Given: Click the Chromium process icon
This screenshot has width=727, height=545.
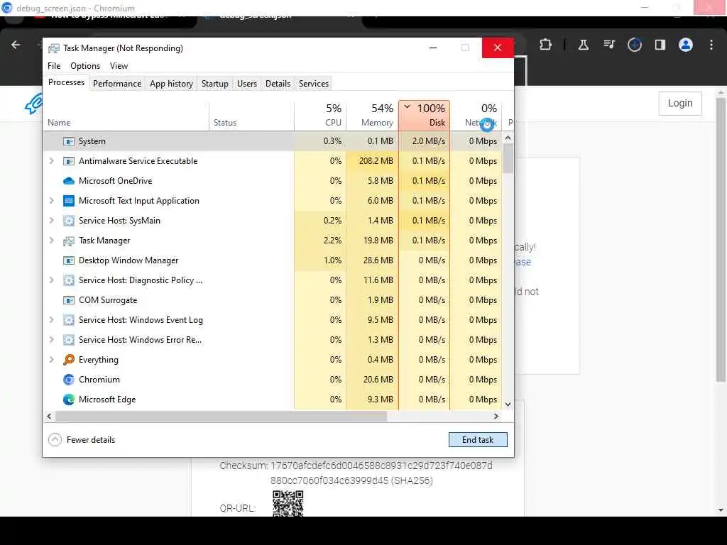Looking at the screenshot, I should click(69, 380).
